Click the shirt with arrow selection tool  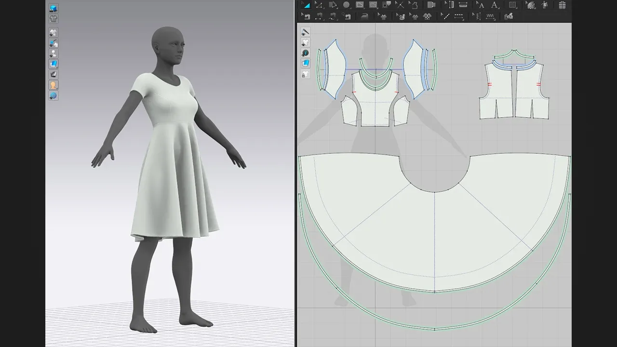point(382,16)
